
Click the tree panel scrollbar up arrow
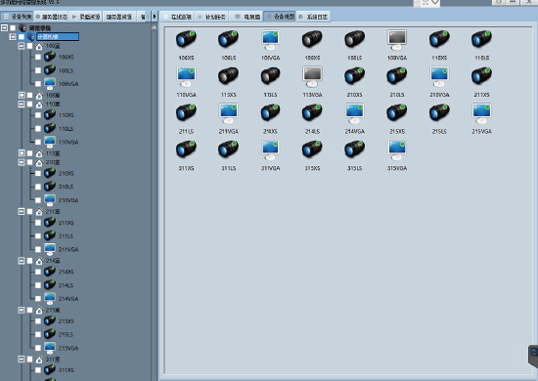pyautogui.click(x=154, y=27)
